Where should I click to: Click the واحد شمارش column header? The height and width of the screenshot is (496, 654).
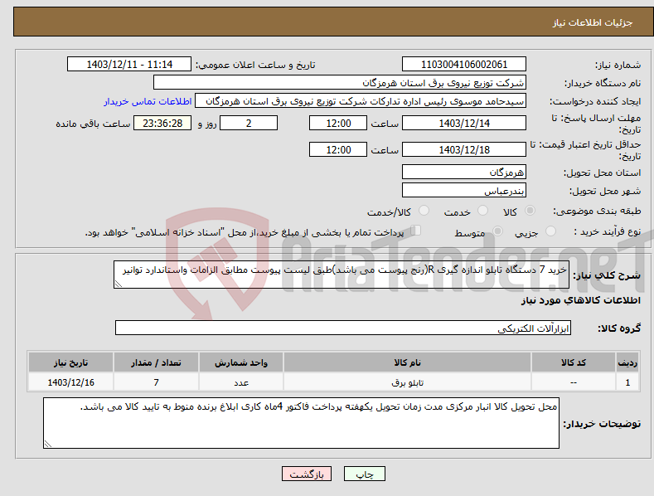pos(241,362)
